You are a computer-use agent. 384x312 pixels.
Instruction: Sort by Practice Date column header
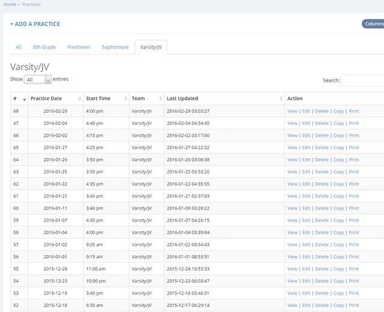click(x=46, y=98)
